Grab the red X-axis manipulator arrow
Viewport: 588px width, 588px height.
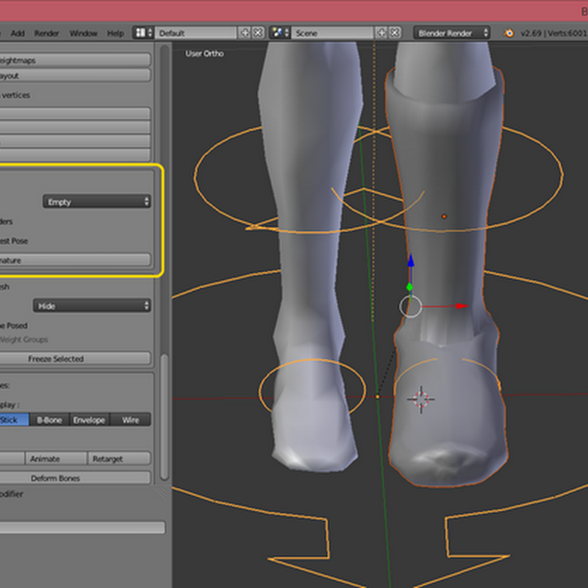click(x=462, y=306)
